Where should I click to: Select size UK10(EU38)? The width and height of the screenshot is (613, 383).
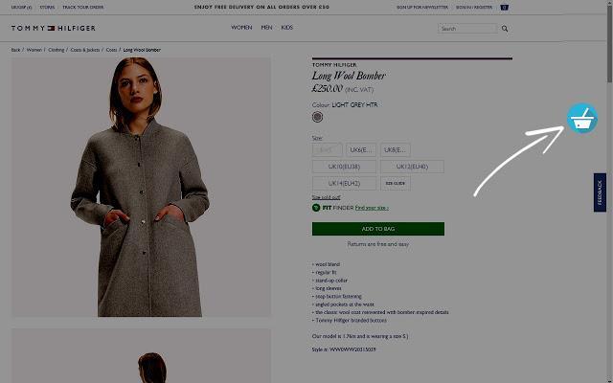pyautogui.click(x=344, y=167)
